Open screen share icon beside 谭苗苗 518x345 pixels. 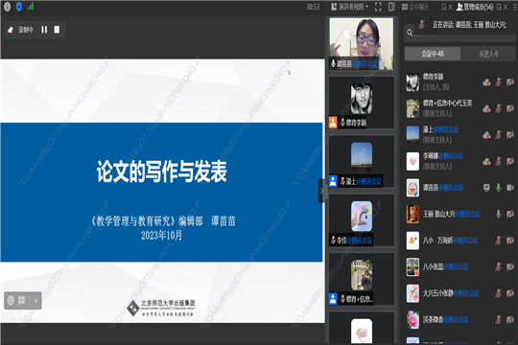click(486, 188)
